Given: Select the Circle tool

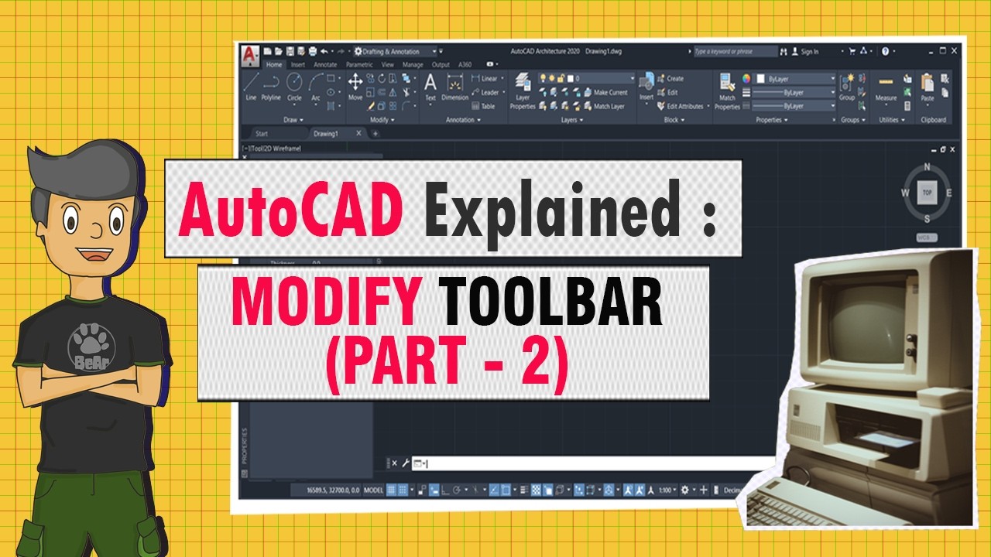Looking at the screenshot, I should [294, 87].
